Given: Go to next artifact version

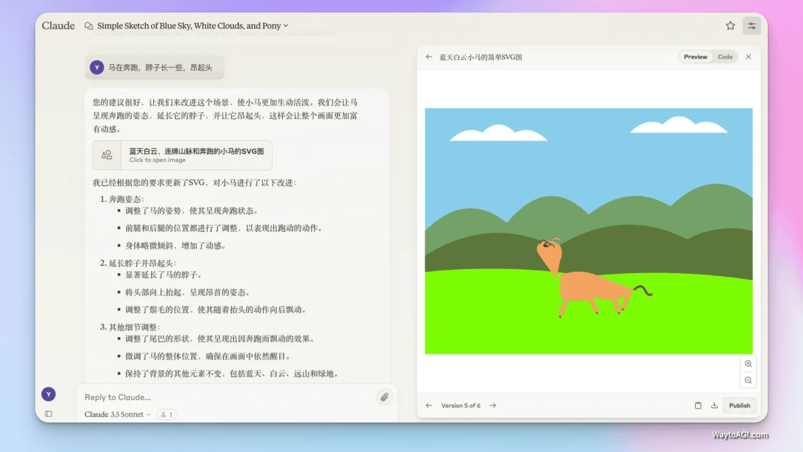Looking at the screenshot, I should click(493, 405).
